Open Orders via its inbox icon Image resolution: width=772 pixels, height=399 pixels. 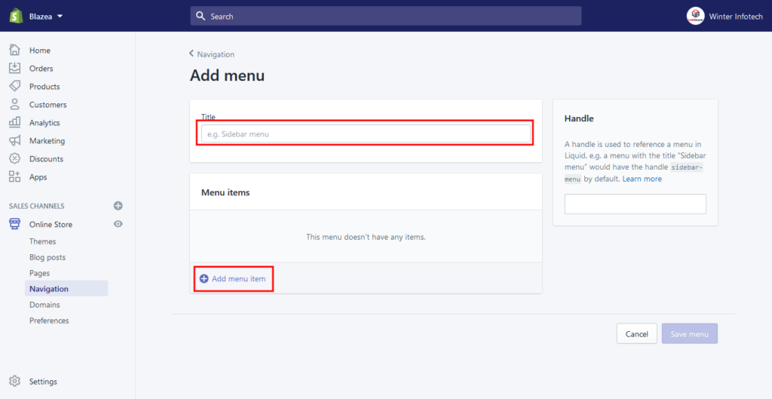(x=14, y=69)
